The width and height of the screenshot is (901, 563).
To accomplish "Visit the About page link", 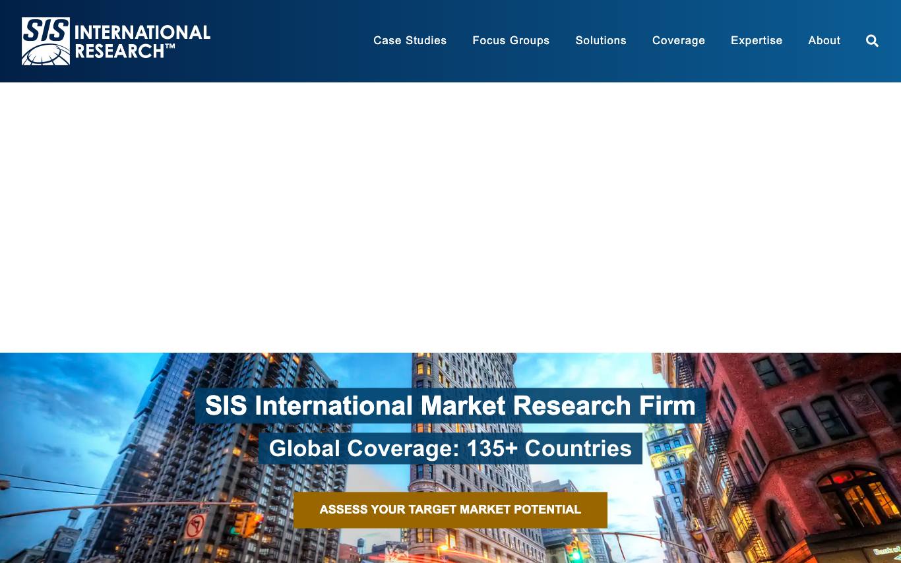I will point(824,41).
